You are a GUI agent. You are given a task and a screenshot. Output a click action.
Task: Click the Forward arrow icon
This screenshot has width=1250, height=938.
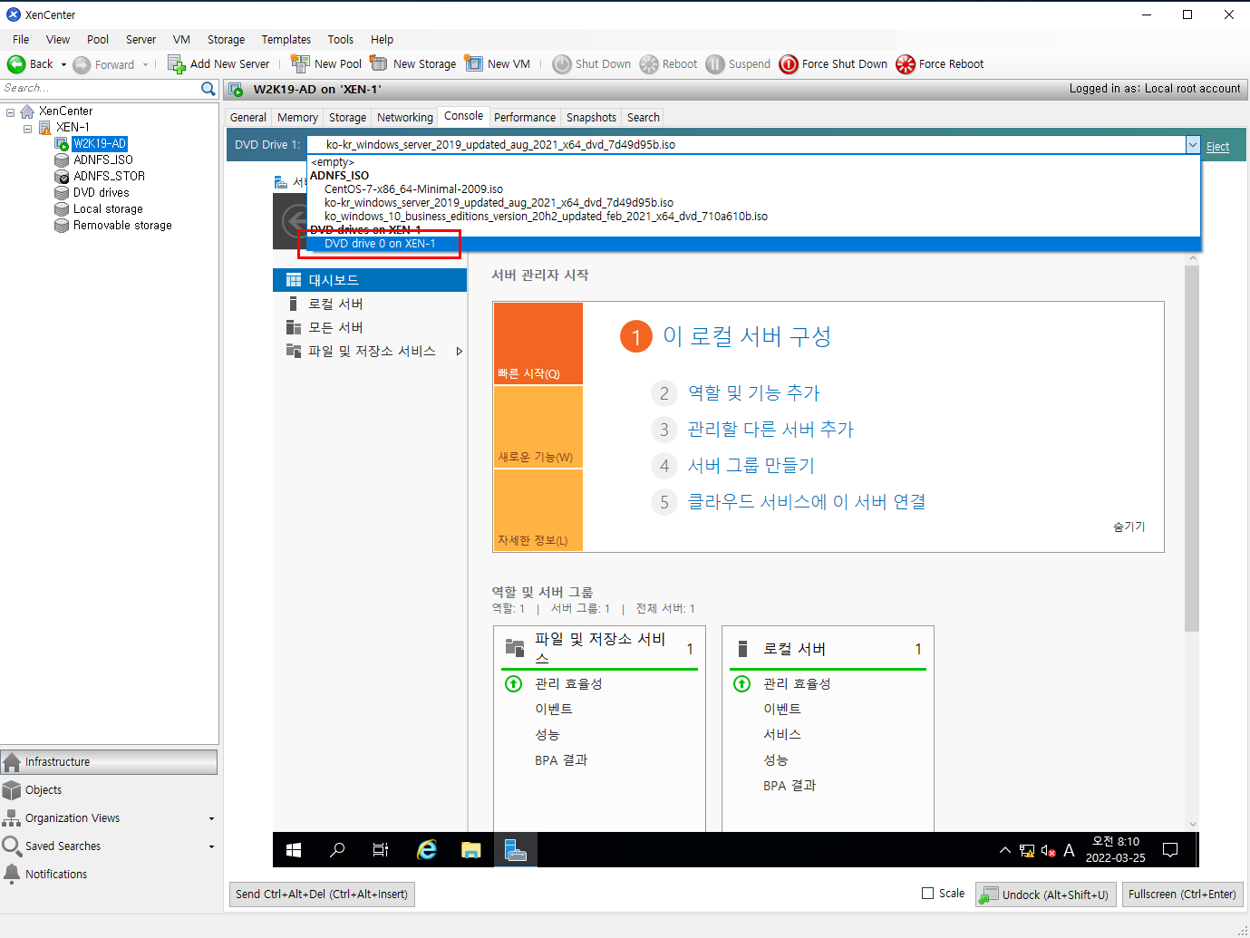click(82, 64)
